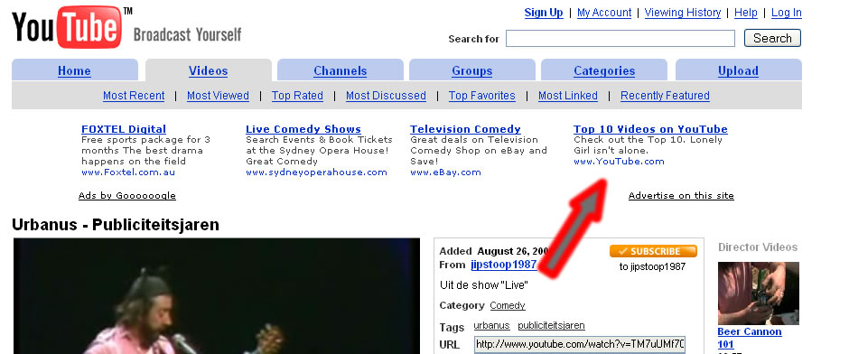849x354 pixels.
Task: Switch to the Home tab
Action: [74, 71]
